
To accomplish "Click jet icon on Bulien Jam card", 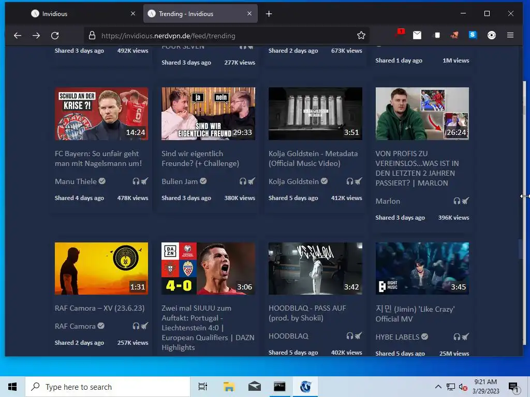I will click(x=251, y=181).
